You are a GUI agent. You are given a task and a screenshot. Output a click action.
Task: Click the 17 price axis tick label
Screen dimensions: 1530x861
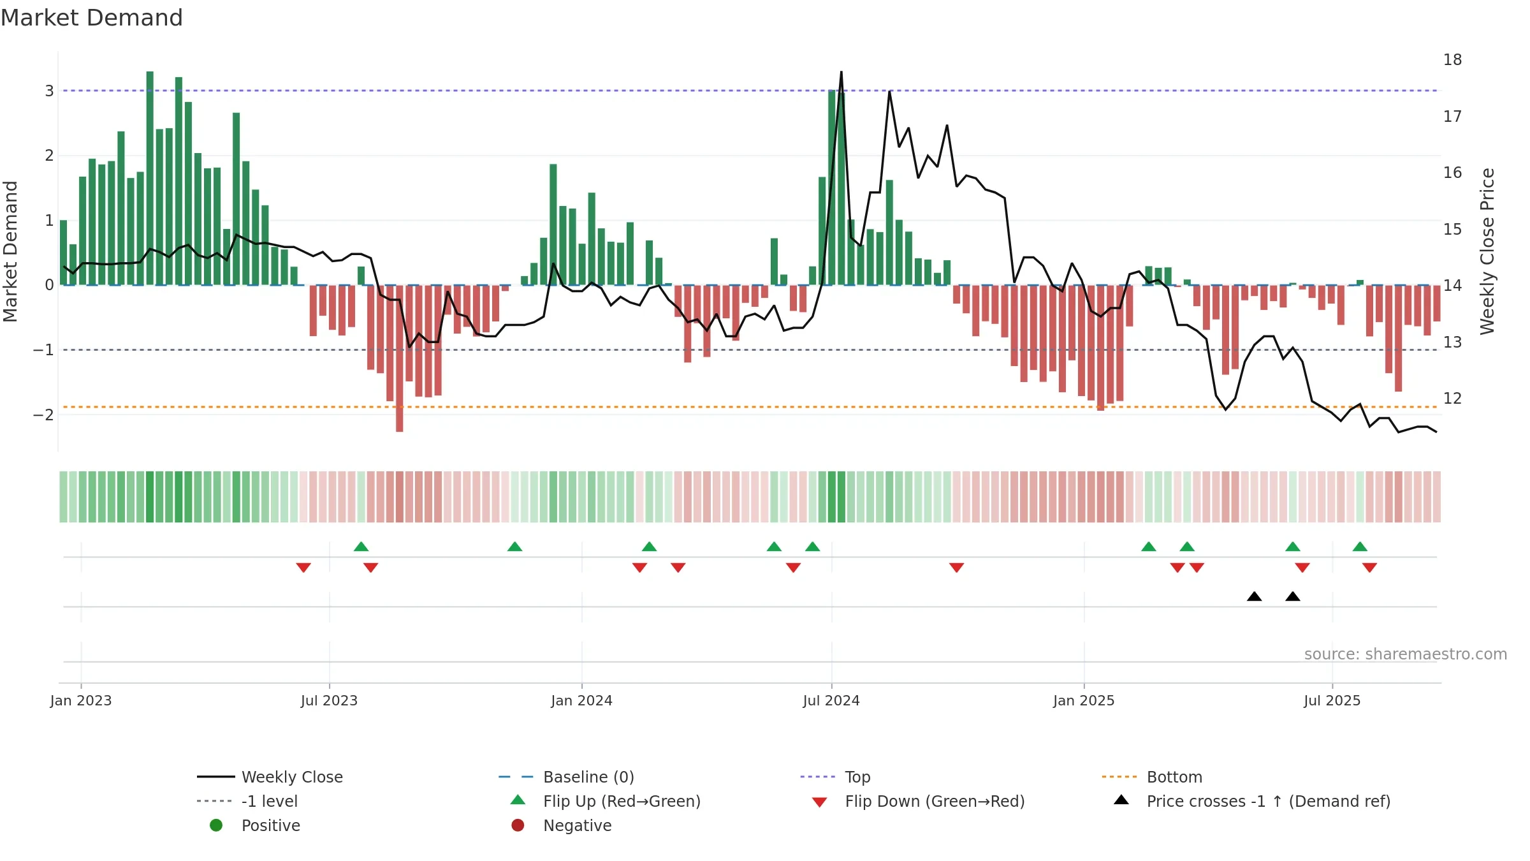(x=1453, y=117)
